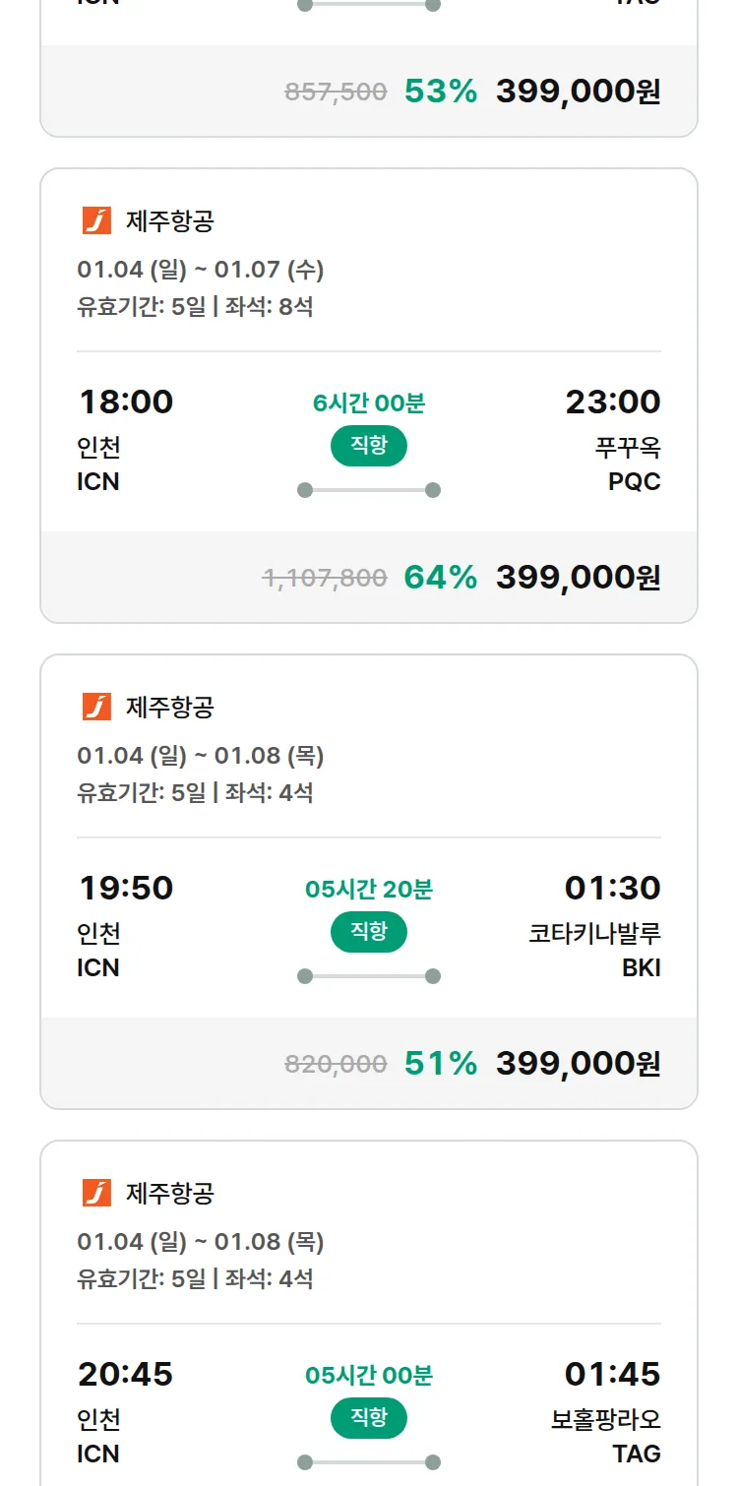Tap 직항 badge on 19:50 Kota Kinabalu flight
The width and height of the screenshot is (738, 1486).
pos(368,932)
